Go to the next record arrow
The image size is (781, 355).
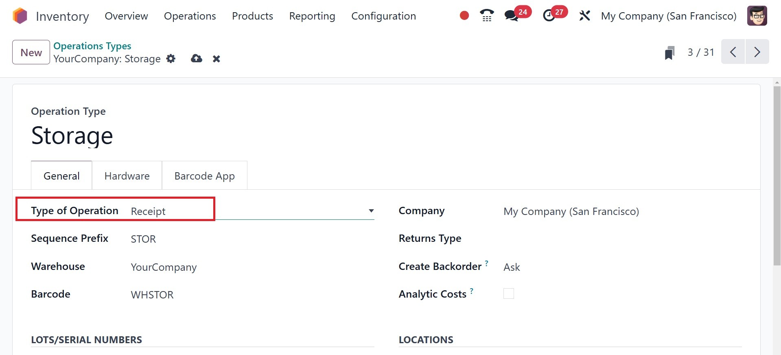coord(757,52)
